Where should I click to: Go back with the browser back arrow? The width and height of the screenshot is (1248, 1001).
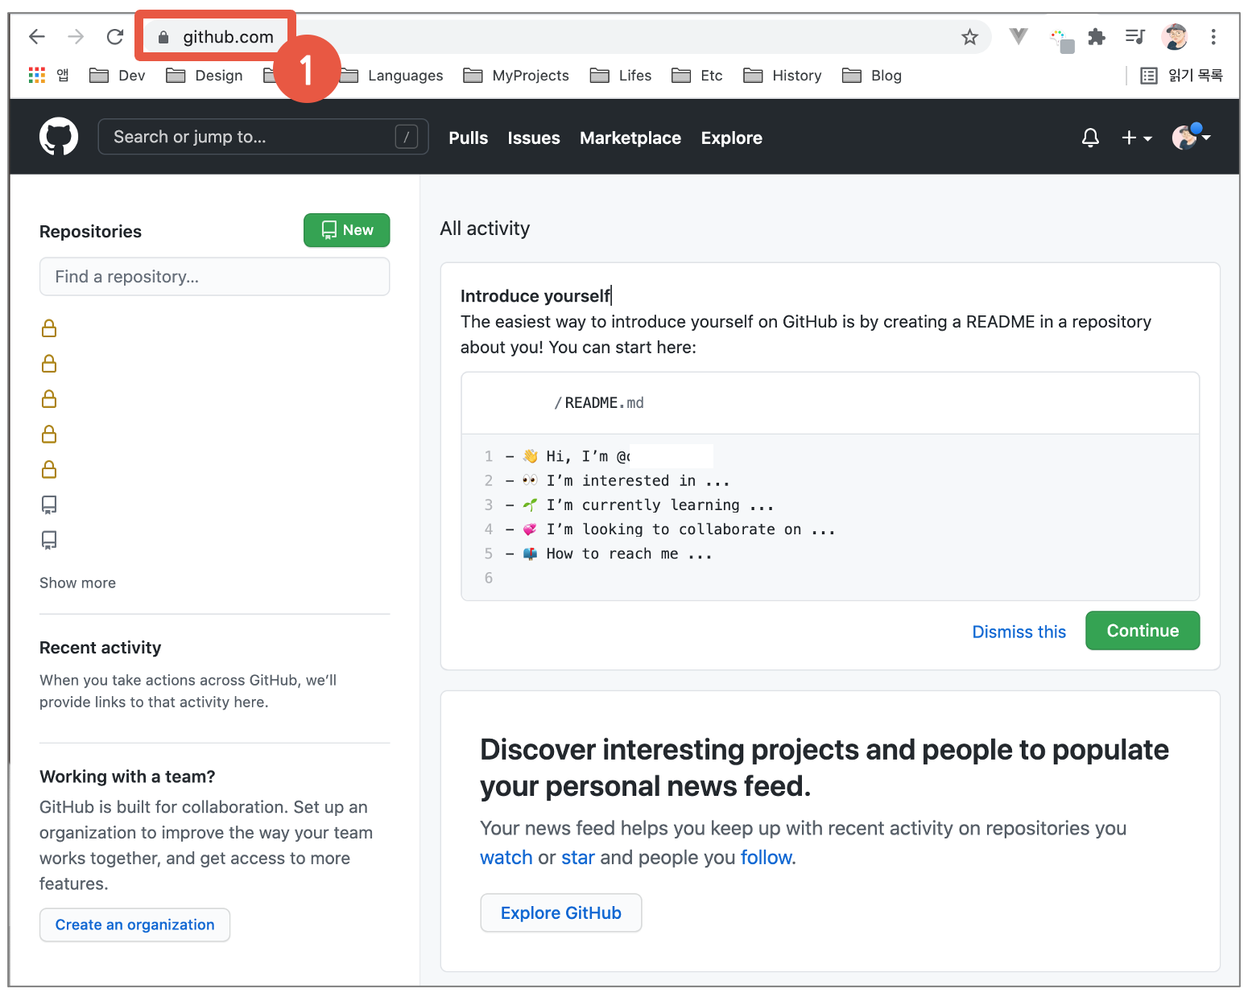click(37, 36)
